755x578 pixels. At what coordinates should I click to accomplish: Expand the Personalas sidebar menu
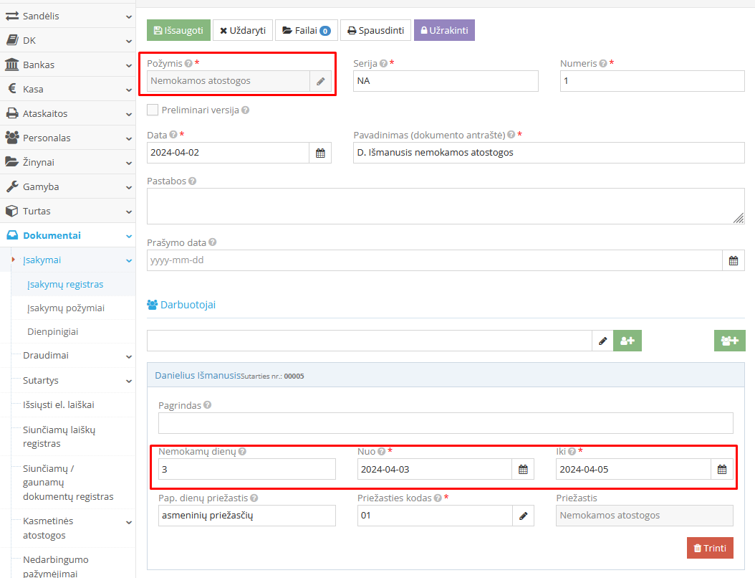[67, 138]
